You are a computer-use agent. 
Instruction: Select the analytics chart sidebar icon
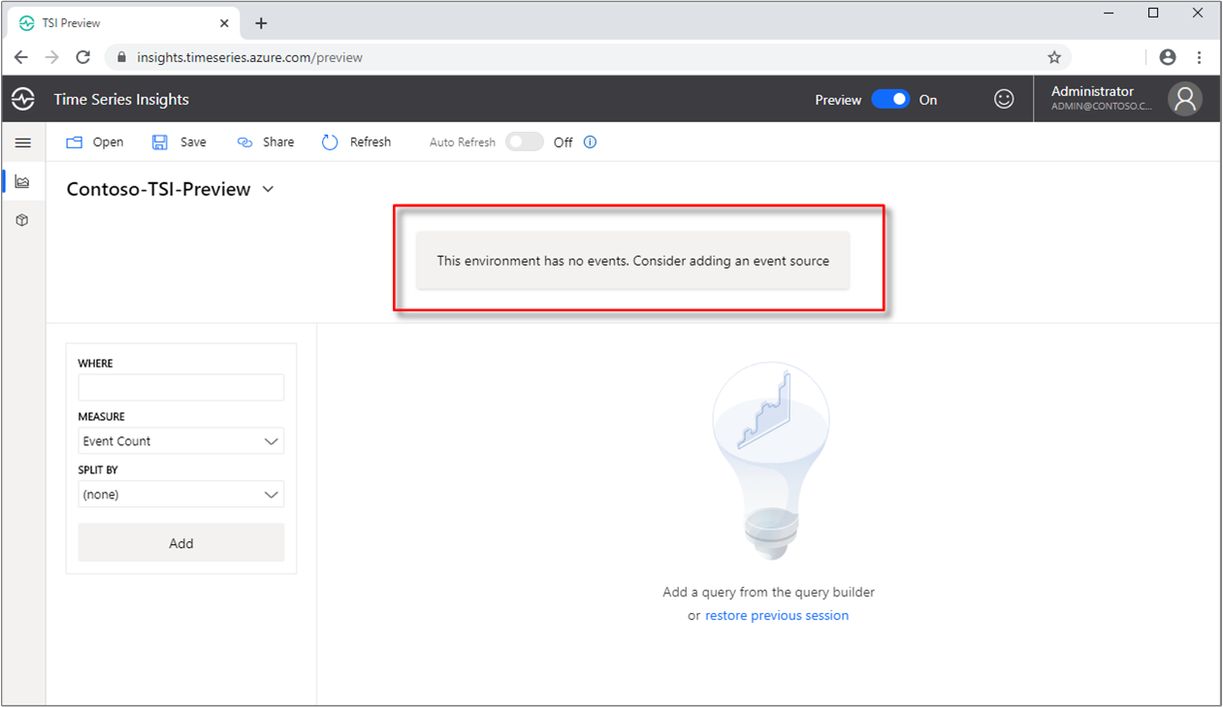tap(22, 181)
